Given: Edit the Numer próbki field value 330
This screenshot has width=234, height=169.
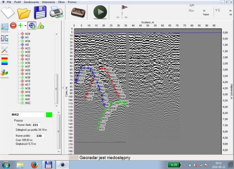Looking at the screenshot, I should pos(40,136).
